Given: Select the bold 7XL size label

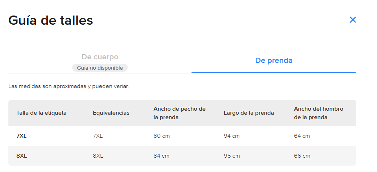Looking at the screenshot, I should [x=22, y=136].
